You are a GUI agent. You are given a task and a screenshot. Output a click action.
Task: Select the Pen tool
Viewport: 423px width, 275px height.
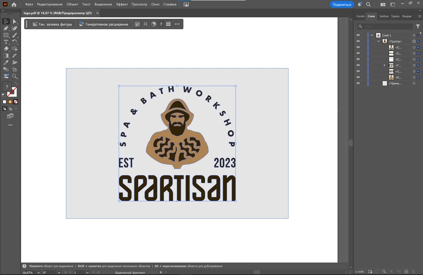[x=6, y=28]
